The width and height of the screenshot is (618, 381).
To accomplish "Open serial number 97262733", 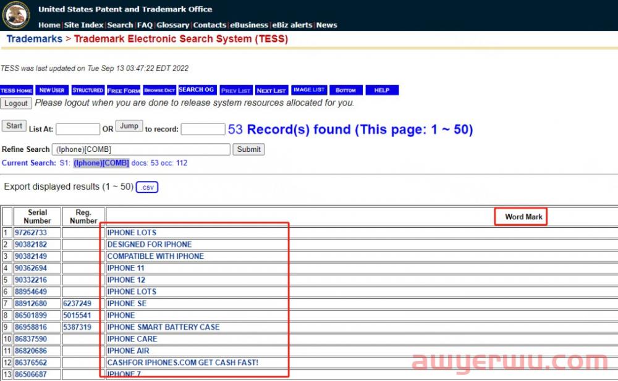I will click(x=31, y=232).
